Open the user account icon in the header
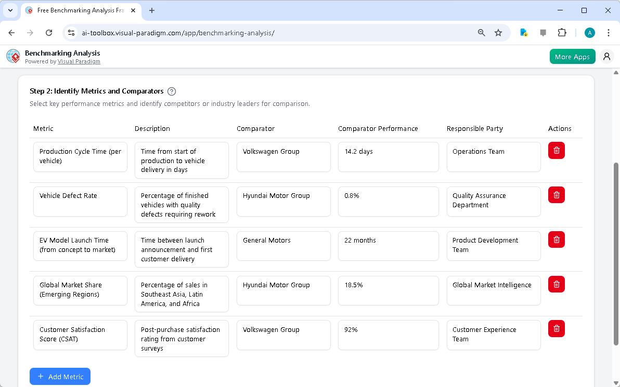Screen dimensions: 620x387 pyautogui.click(x=606, y=56)
